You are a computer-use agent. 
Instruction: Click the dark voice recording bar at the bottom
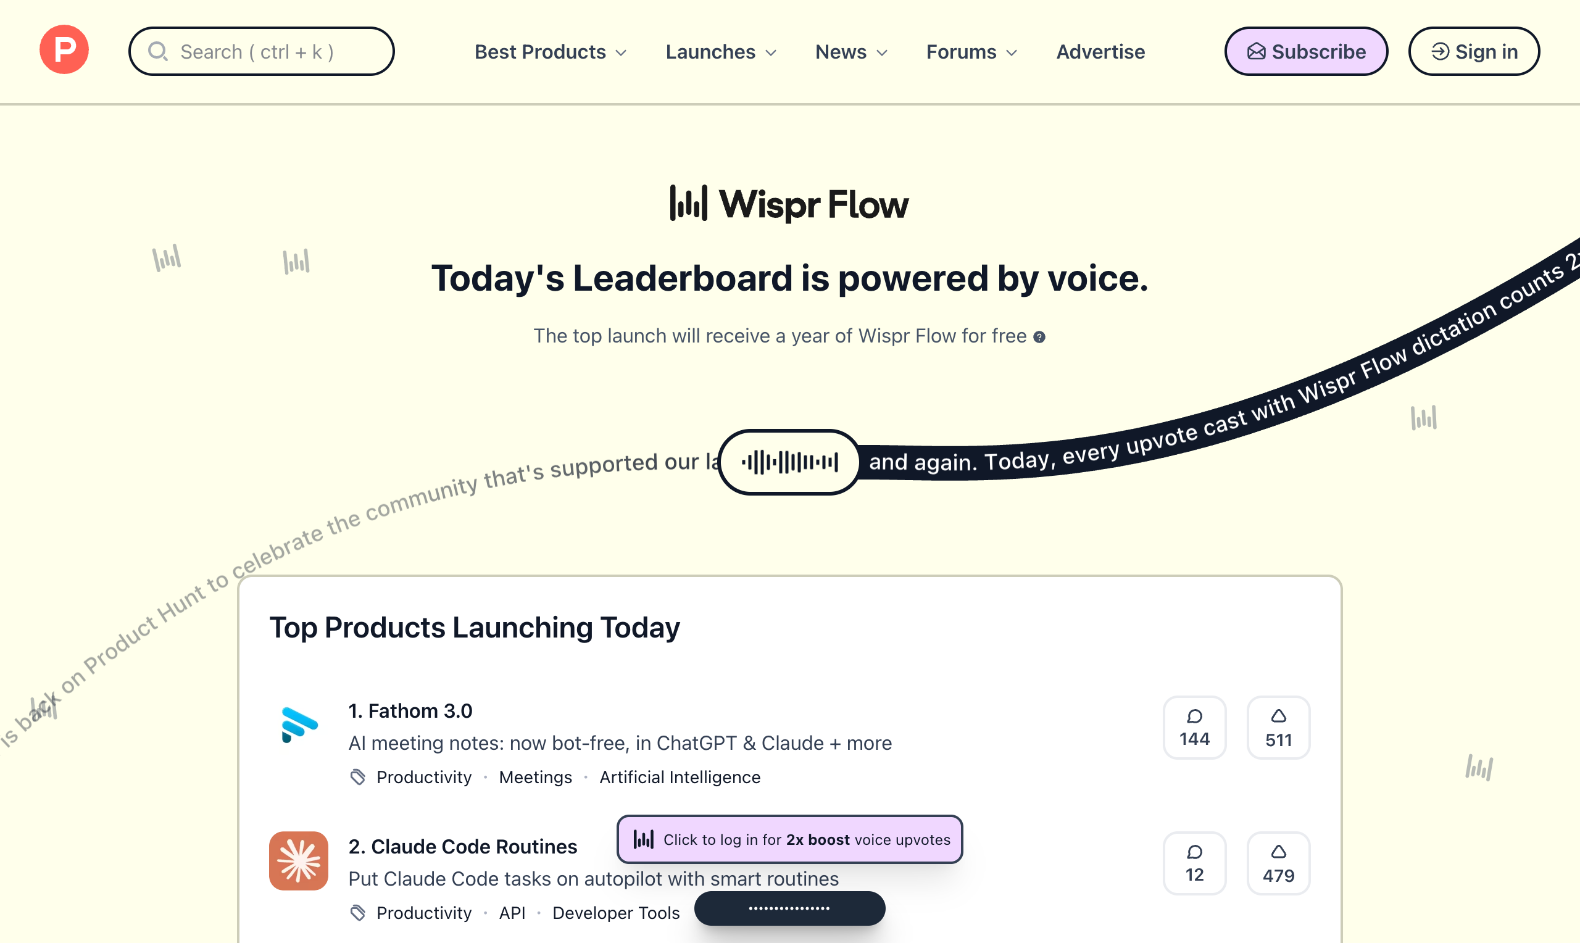[x=789, y=908]
